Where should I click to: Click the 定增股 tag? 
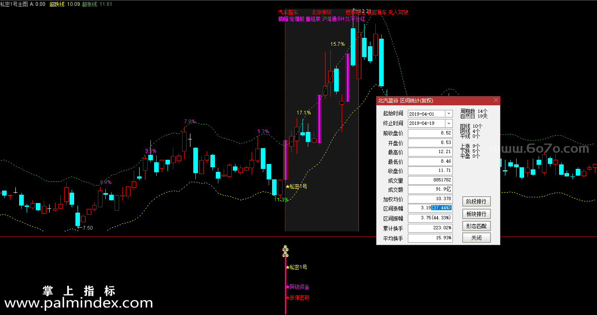coord(297,19)
